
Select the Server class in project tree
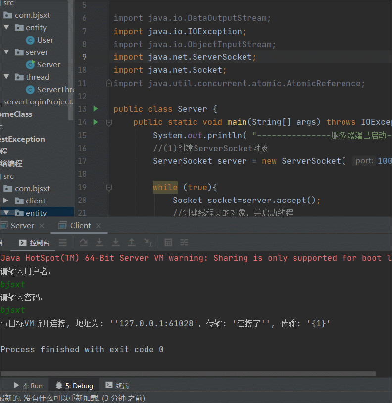coord(49,64)
